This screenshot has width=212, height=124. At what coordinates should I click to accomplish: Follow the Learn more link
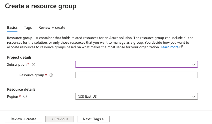point(169,47)
